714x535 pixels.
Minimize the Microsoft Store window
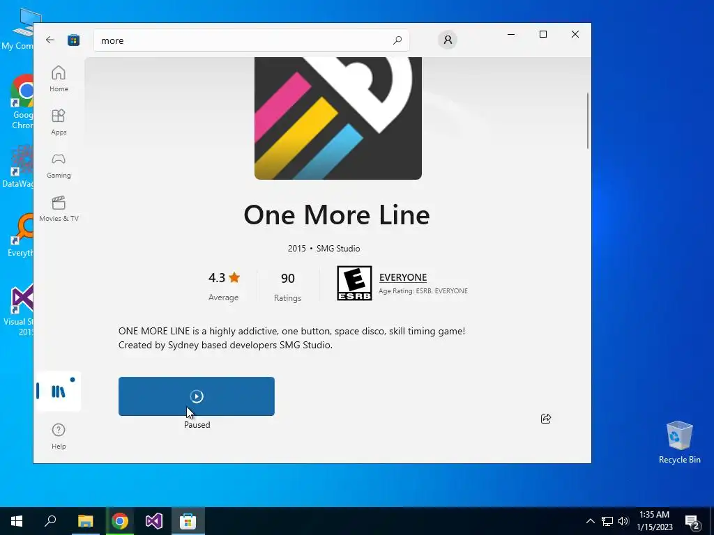click(511, 34)
